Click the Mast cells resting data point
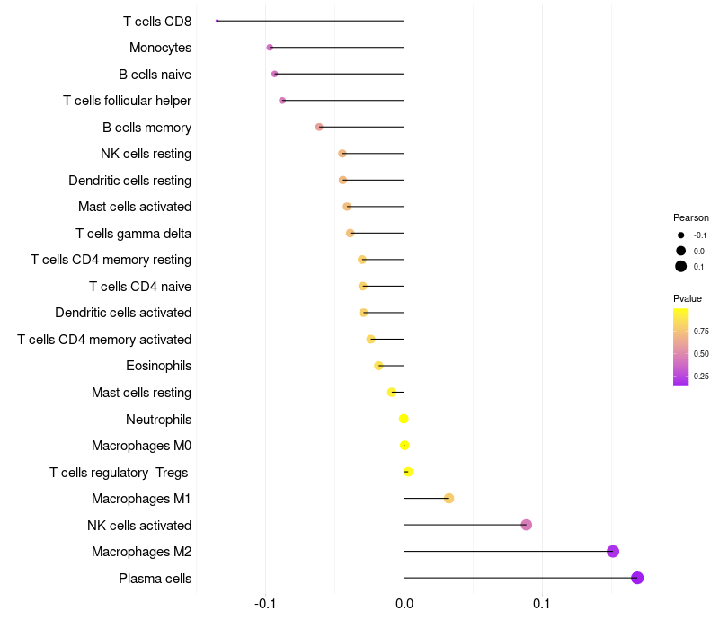 point(392,392)
